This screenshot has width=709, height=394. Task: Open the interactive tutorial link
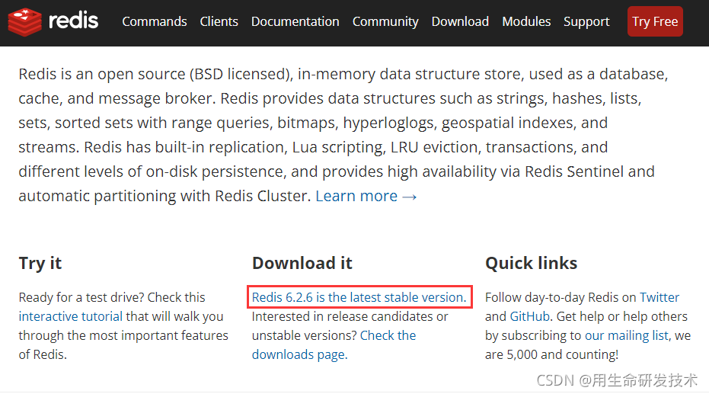[71, 316]
